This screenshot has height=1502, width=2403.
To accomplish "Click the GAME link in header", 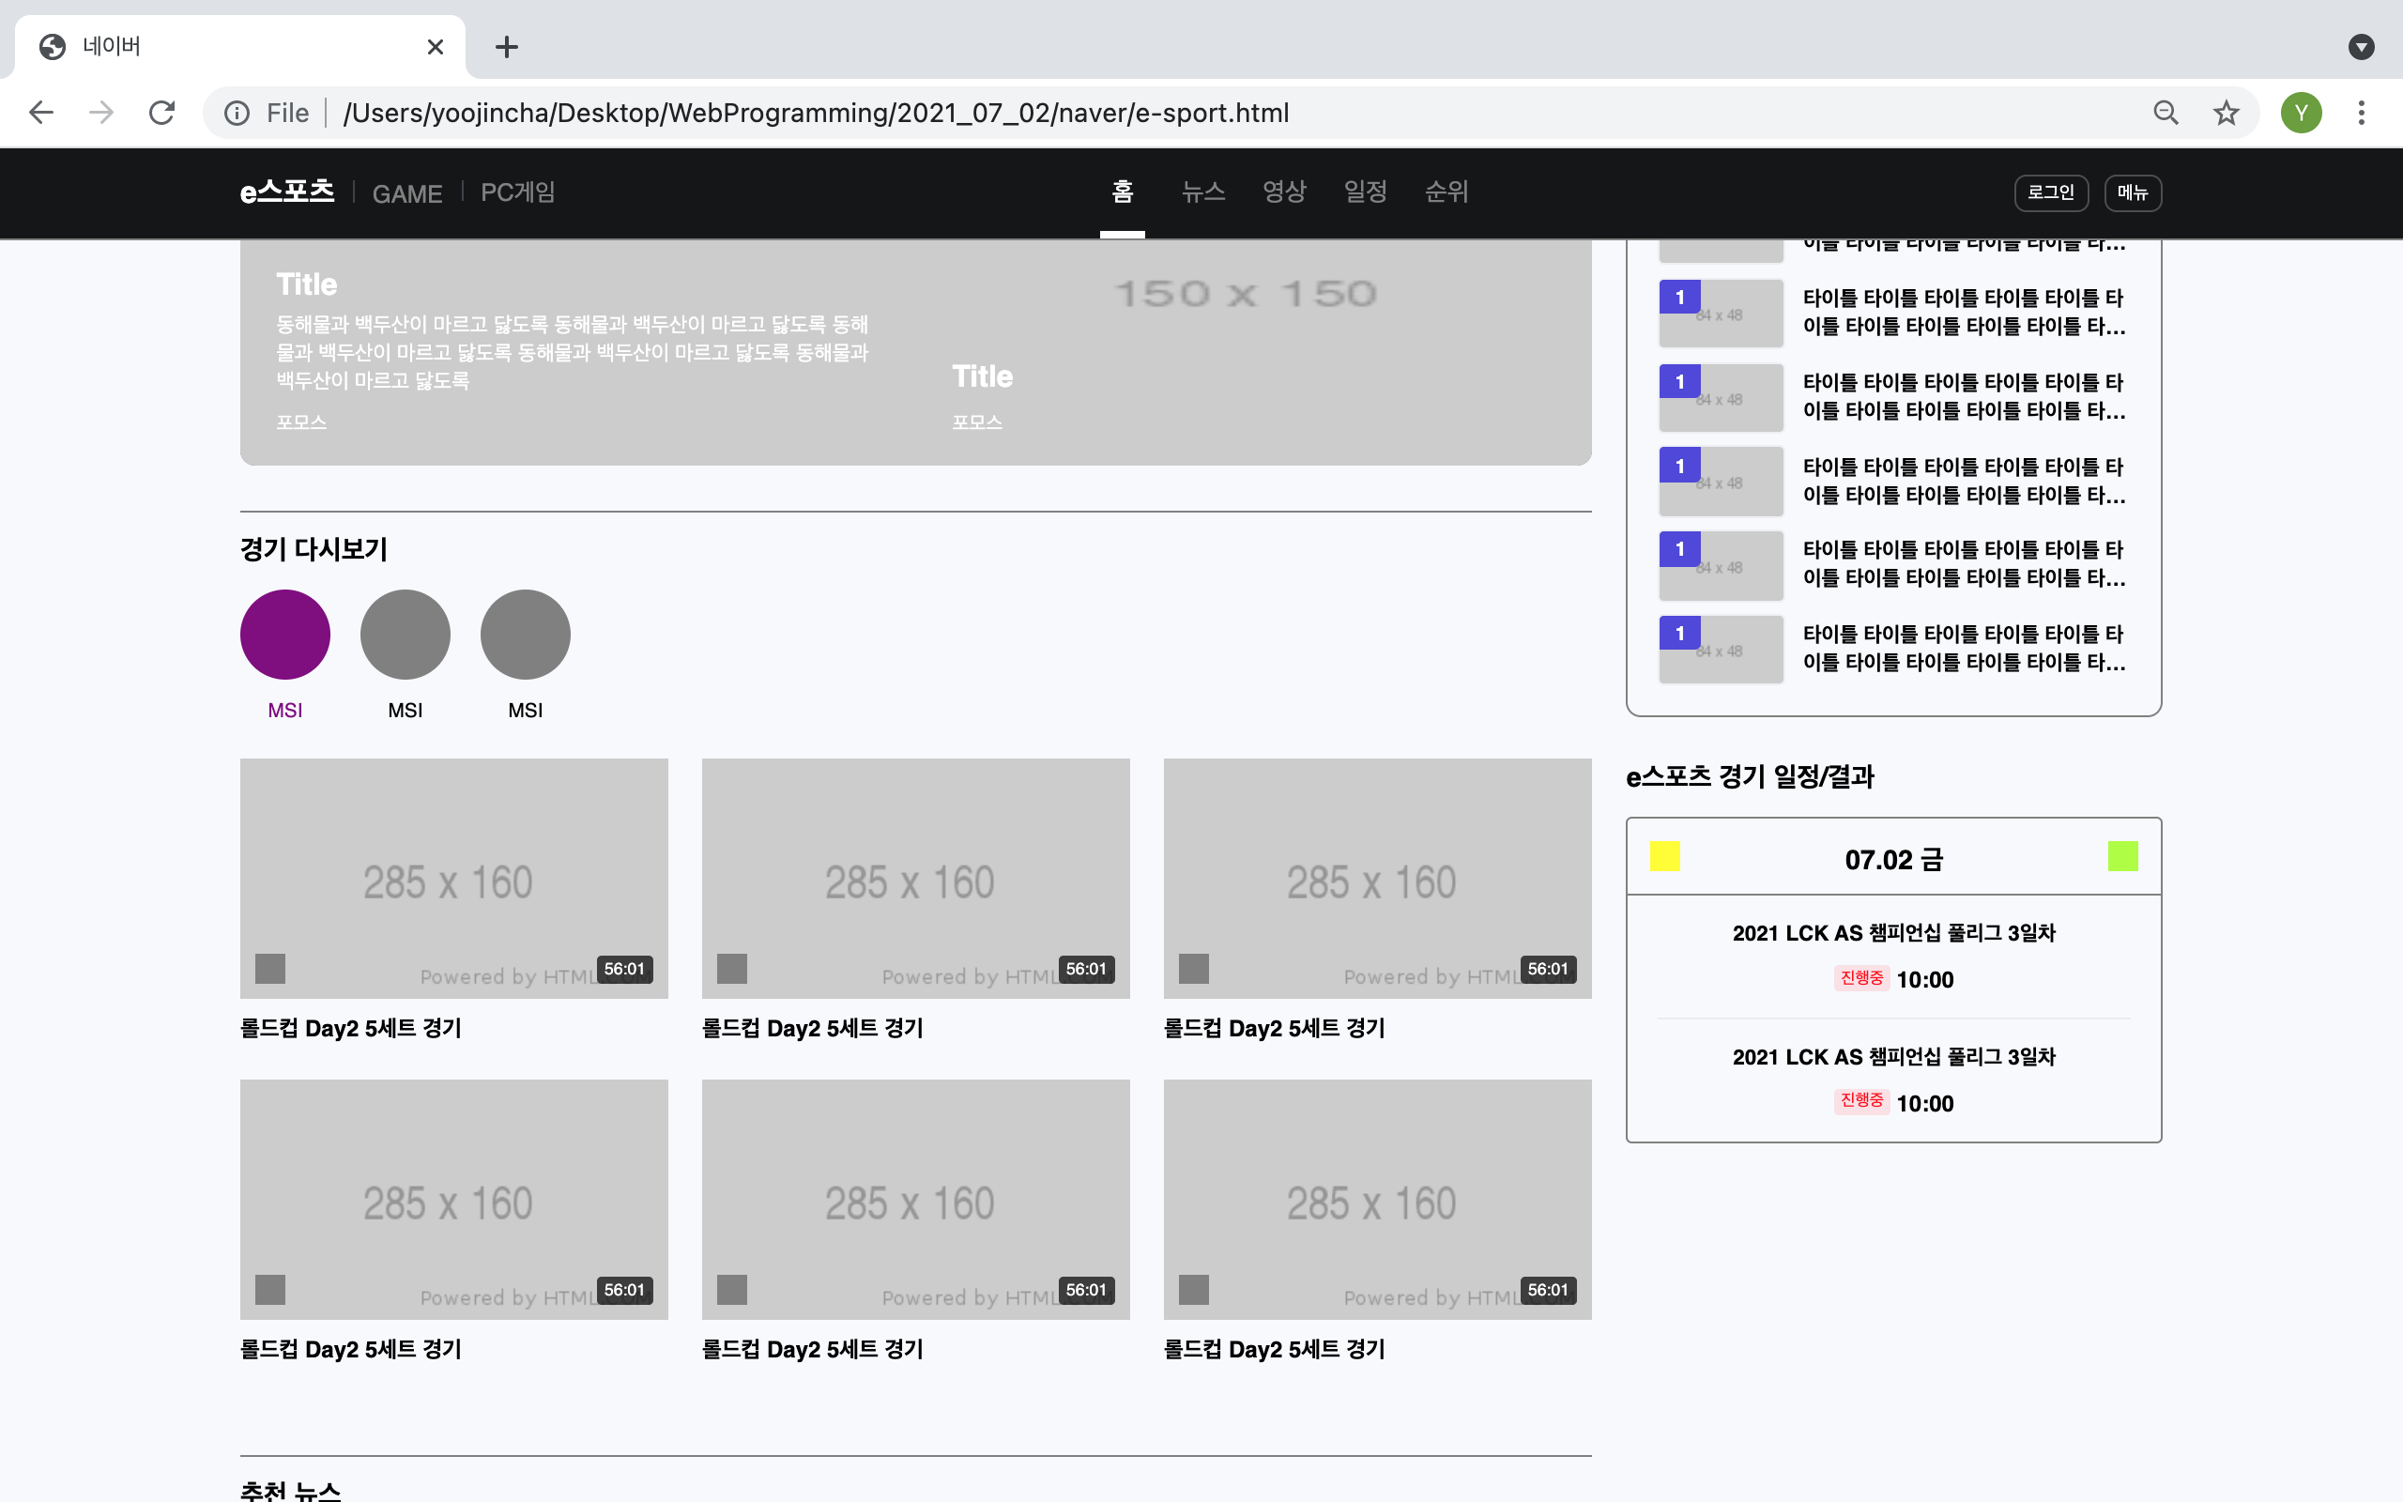I will point(407,193).
